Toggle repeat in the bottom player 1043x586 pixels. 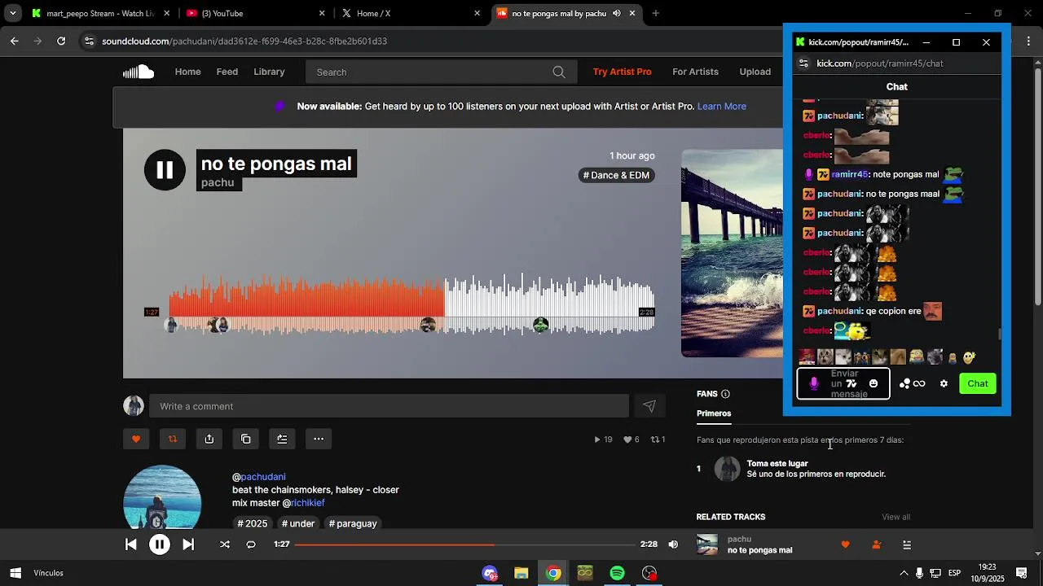pyautogui.click(x=251, y=544)
